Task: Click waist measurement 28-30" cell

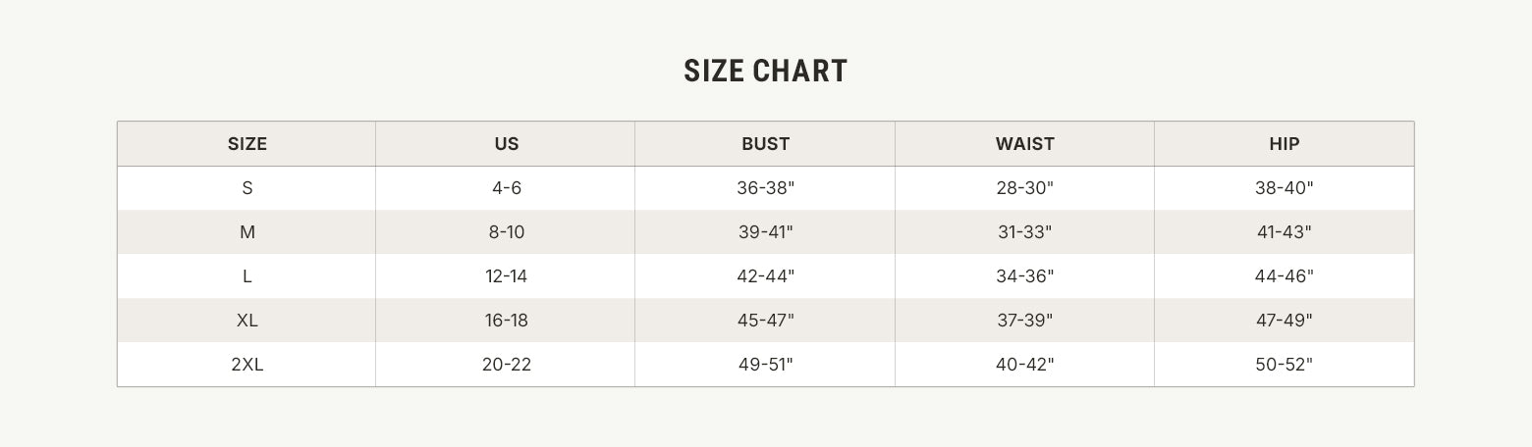Action: [1025, 188]
